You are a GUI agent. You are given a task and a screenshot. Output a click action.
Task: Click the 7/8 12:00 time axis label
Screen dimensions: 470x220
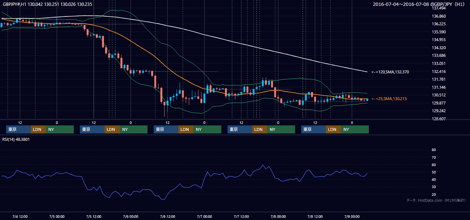tap(315, 216)
